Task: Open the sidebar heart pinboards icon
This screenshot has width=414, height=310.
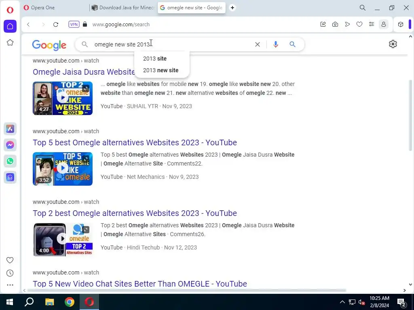Action: 10,260
